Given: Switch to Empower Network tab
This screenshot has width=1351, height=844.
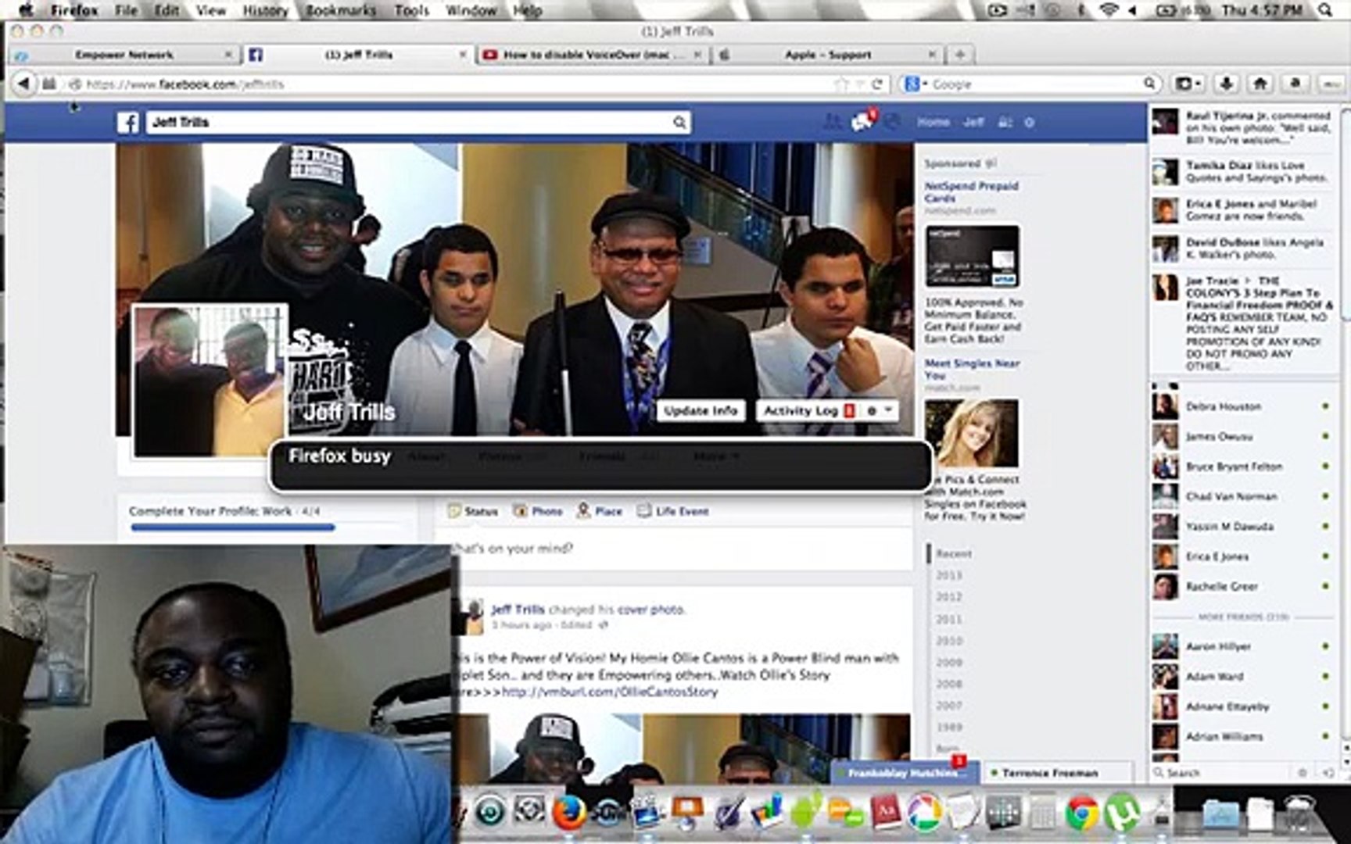Looking at the screenshot, I should [124, 55].
